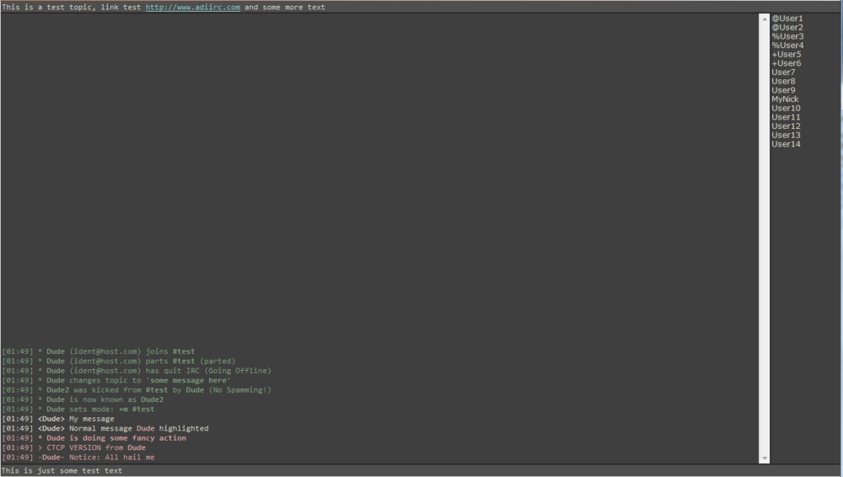Select User10 in the nick list
The image size is (843, 477).
(x=786, y=108)
